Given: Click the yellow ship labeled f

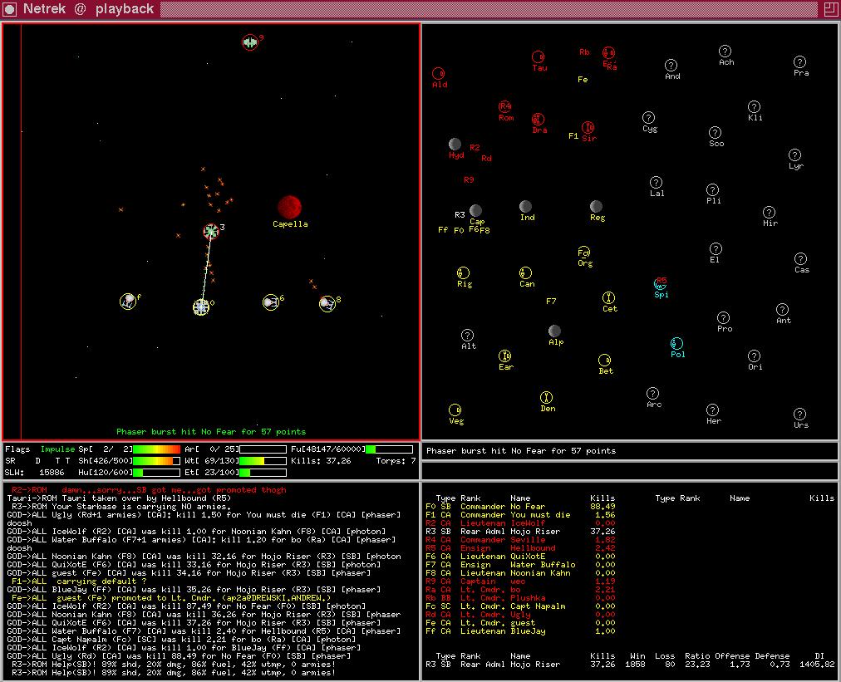Looking at the screenshot, I should [128, 302].
